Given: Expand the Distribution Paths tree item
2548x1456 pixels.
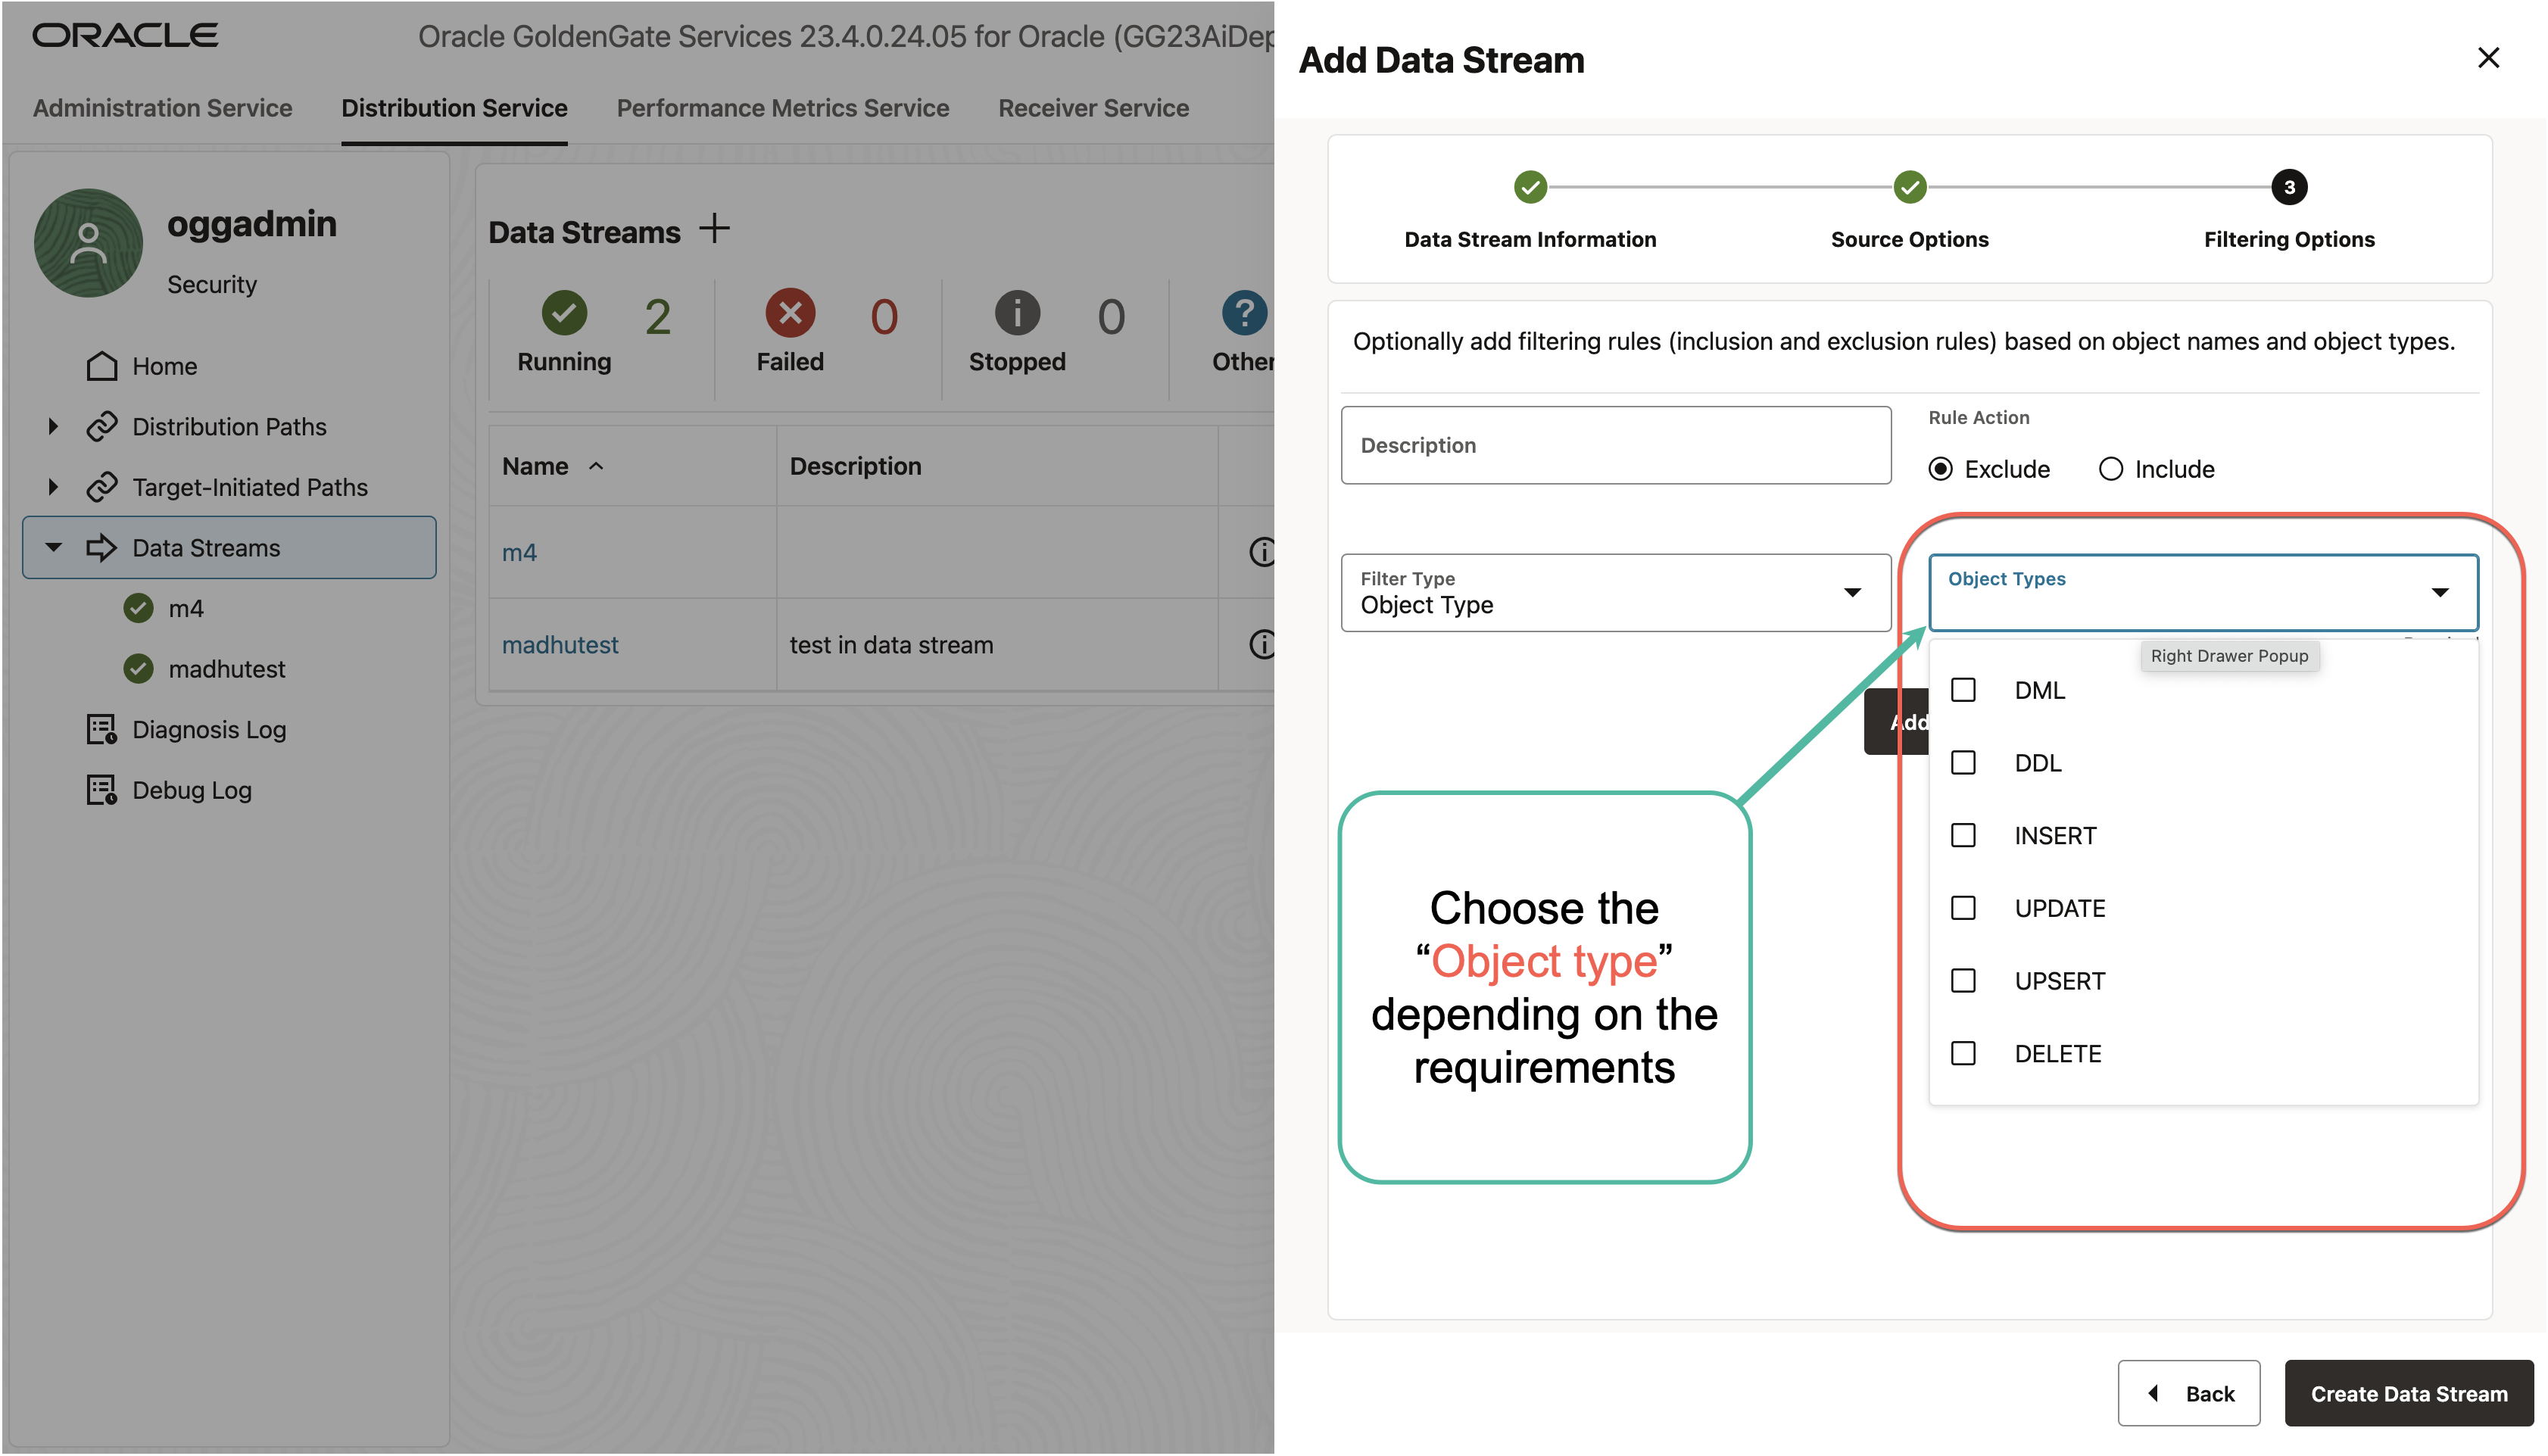Looking at the screenshot, I should click(53, 426).
